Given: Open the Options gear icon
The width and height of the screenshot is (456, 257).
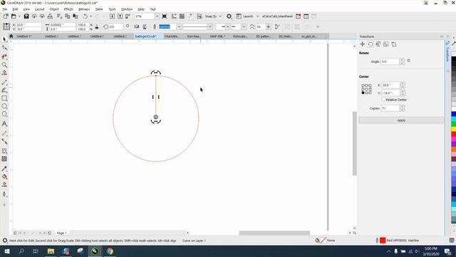Looking at the screenshot, I should pyautogui.click(x=229, y=16).
